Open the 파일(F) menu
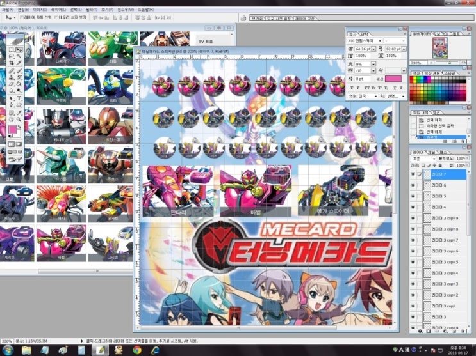Image resolution: width=476 pixels, height=356 pixels. (x=7, y=10)
